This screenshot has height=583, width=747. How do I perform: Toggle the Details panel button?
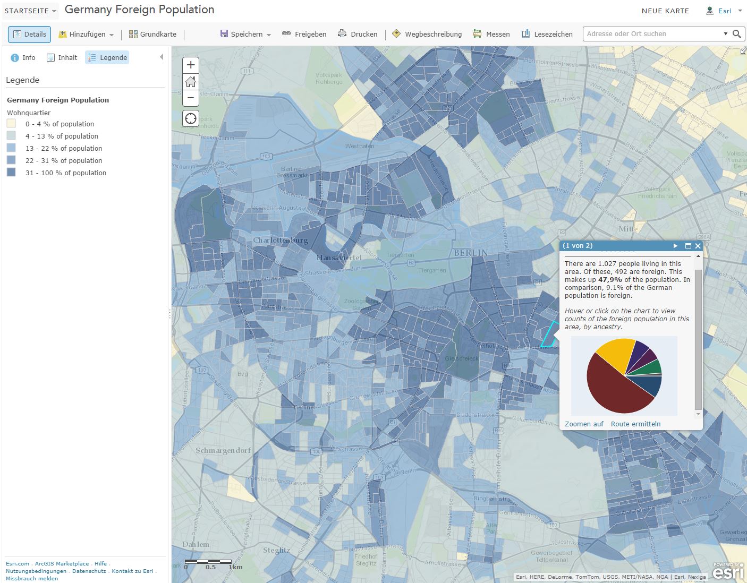coord(29,34)
